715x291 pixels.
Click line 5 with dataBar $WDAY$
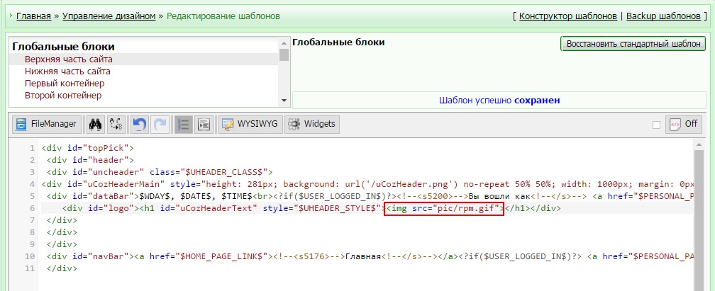(x=370, y=196)
